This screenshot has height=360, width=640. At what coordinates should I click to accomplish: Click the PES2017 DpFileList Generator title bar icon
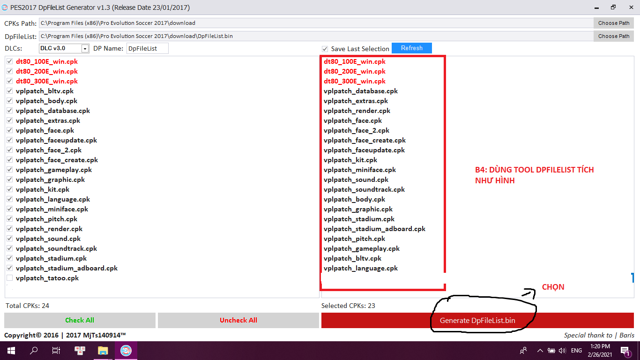5,7
